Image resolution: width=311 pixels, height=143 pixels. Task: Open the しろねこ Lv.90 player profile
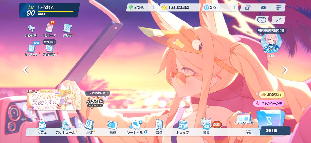pos(49,10)
